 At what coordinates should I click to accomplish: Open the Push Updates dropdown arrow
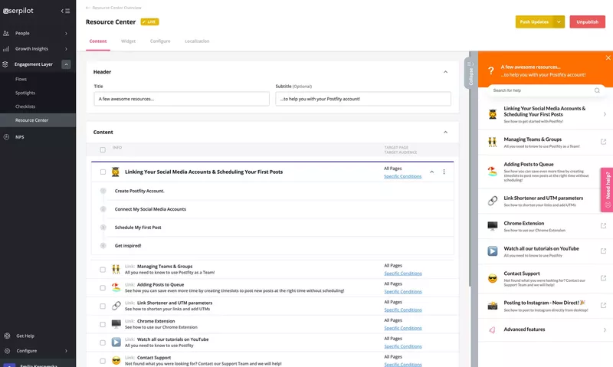[559, 22]
